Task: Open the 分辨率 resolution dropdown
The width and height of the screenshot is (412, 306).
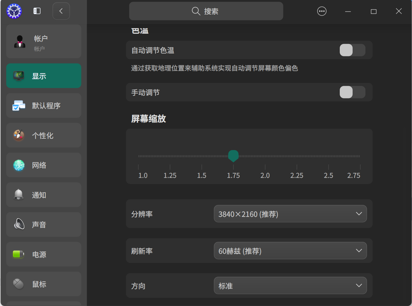Action: (x=290, y=214)
